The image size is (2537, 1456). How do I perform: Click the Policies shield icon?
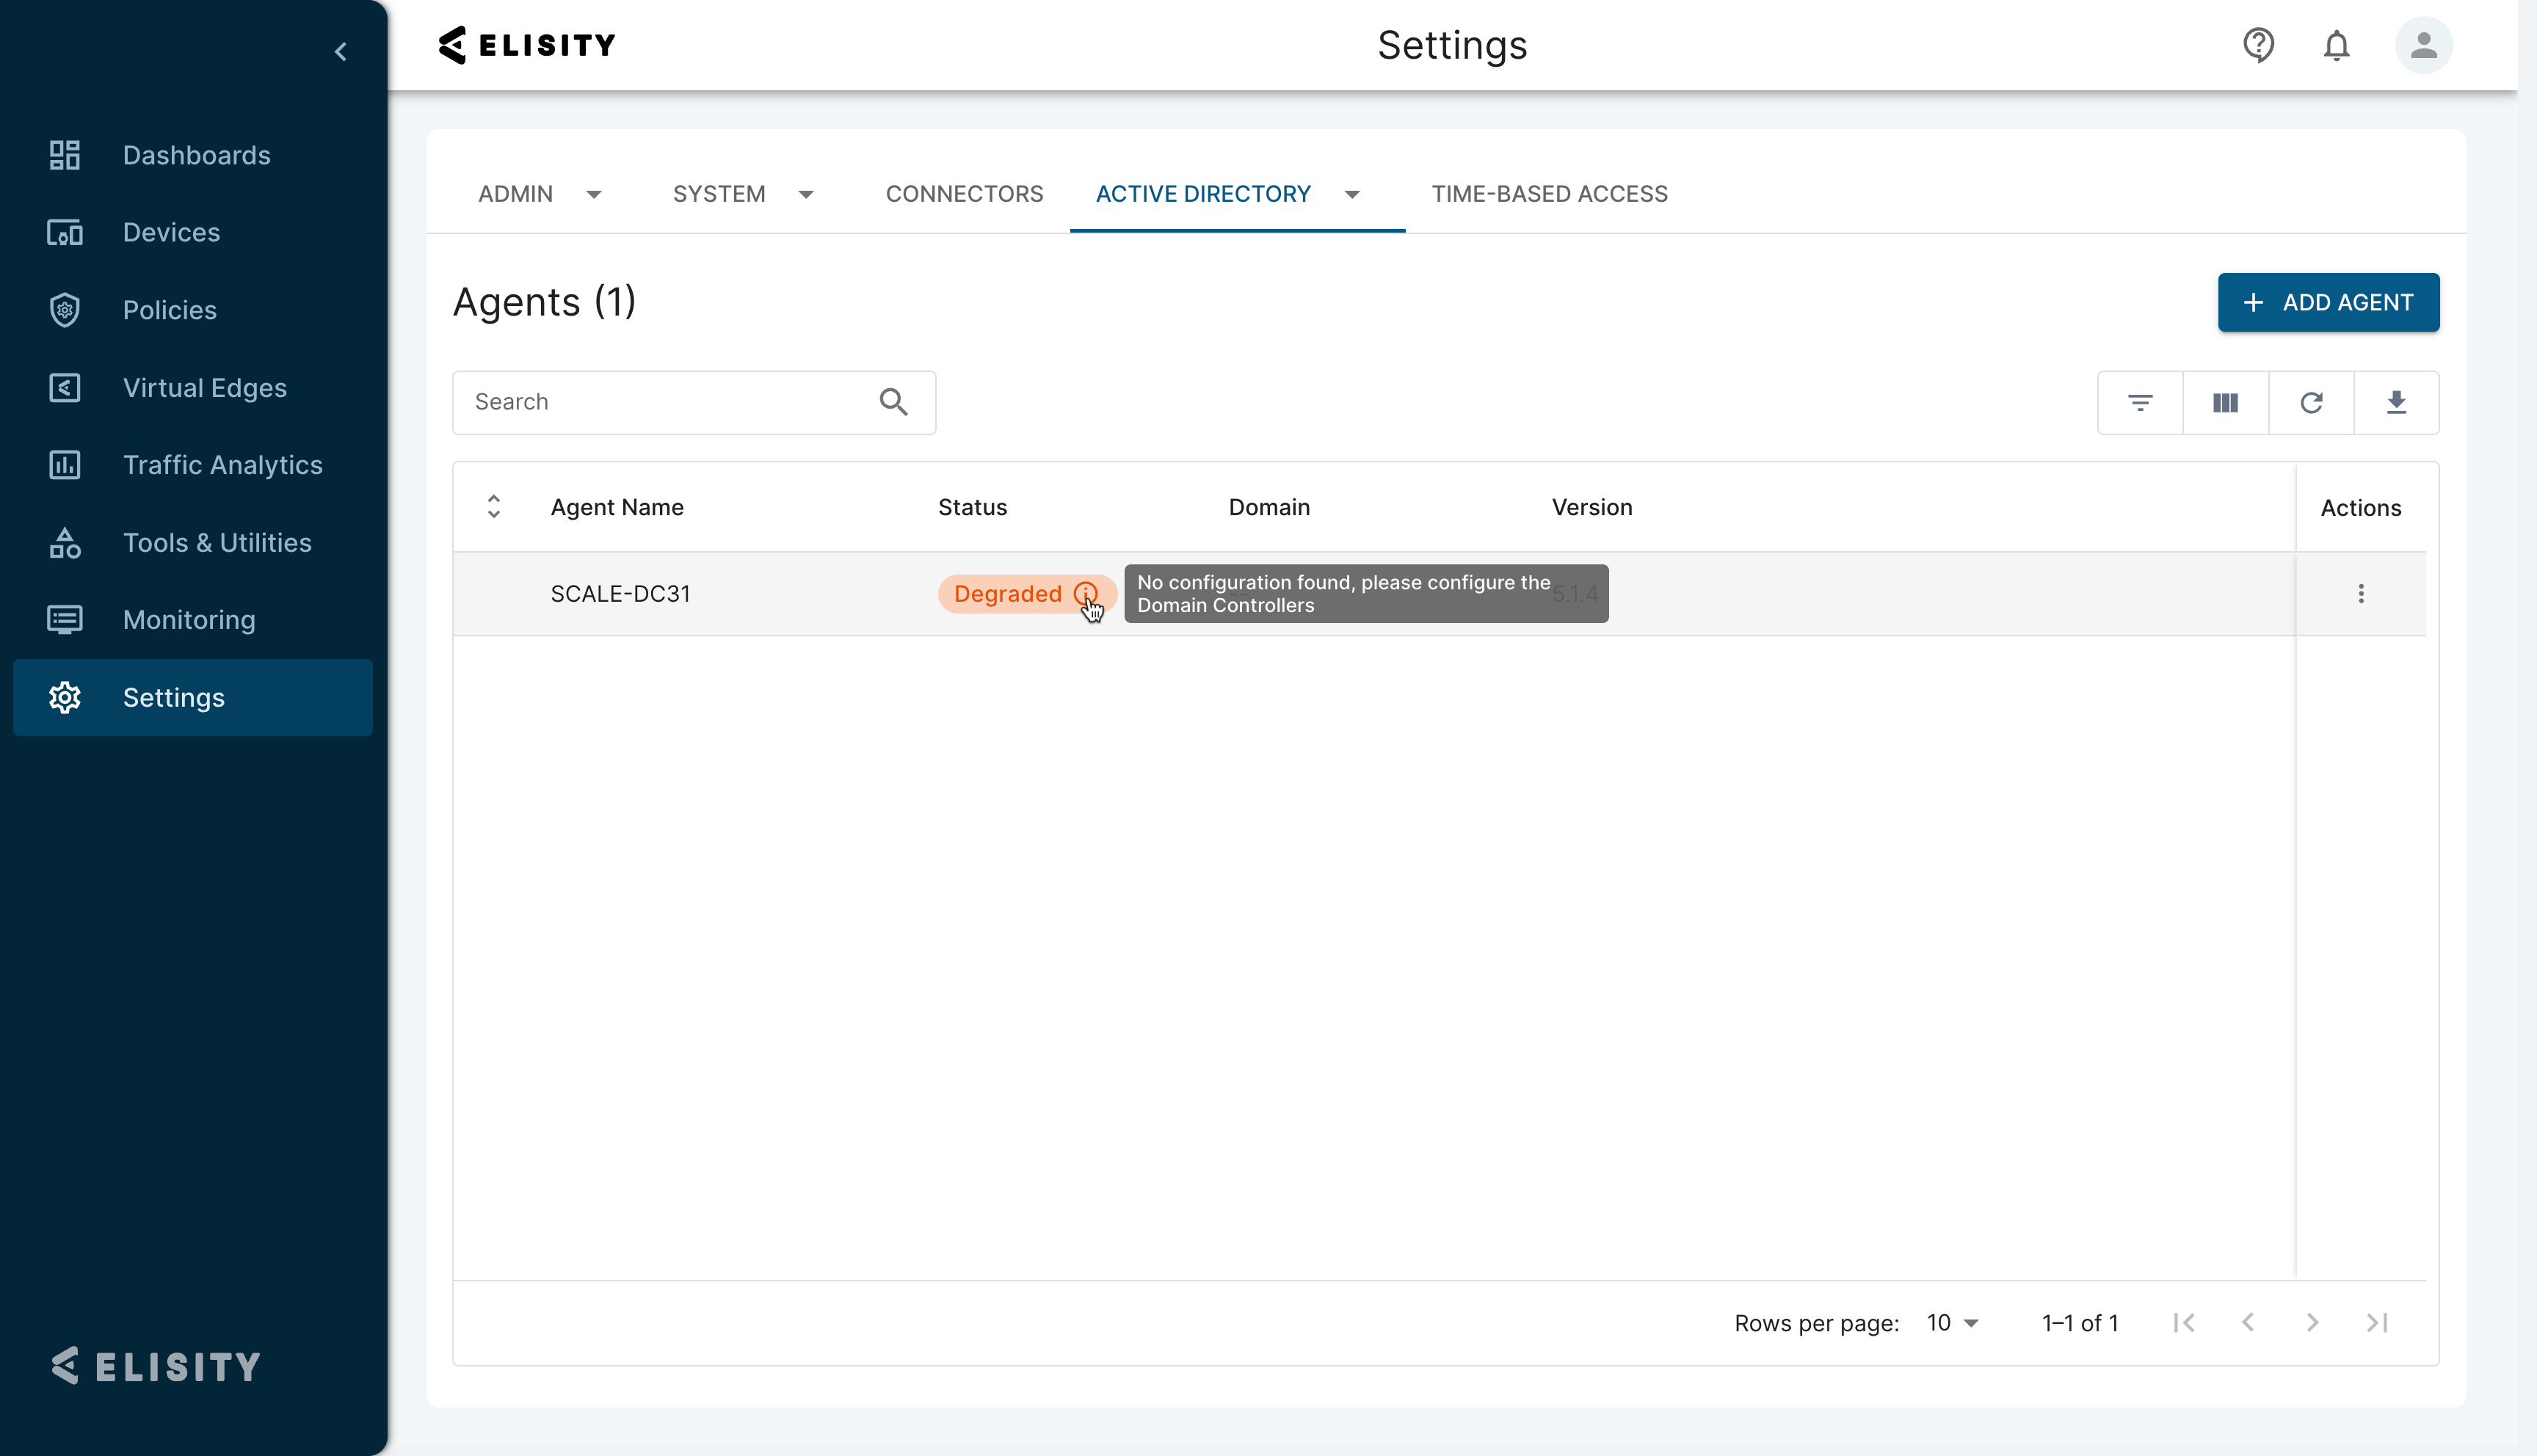[x=65, y=310]
